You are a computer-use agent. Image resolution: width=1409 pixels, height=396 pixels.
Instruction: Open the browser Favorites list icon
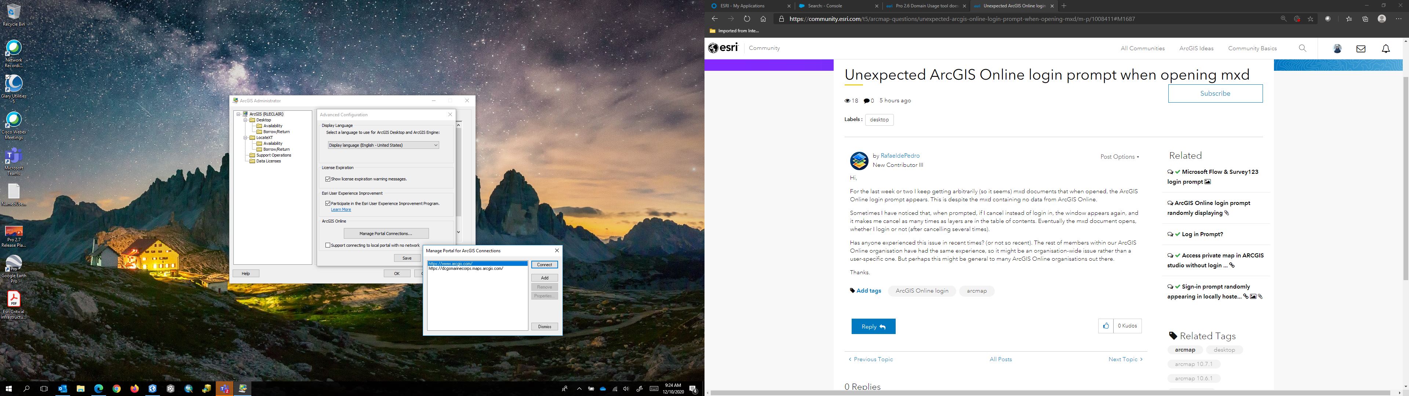[1349, 19]
